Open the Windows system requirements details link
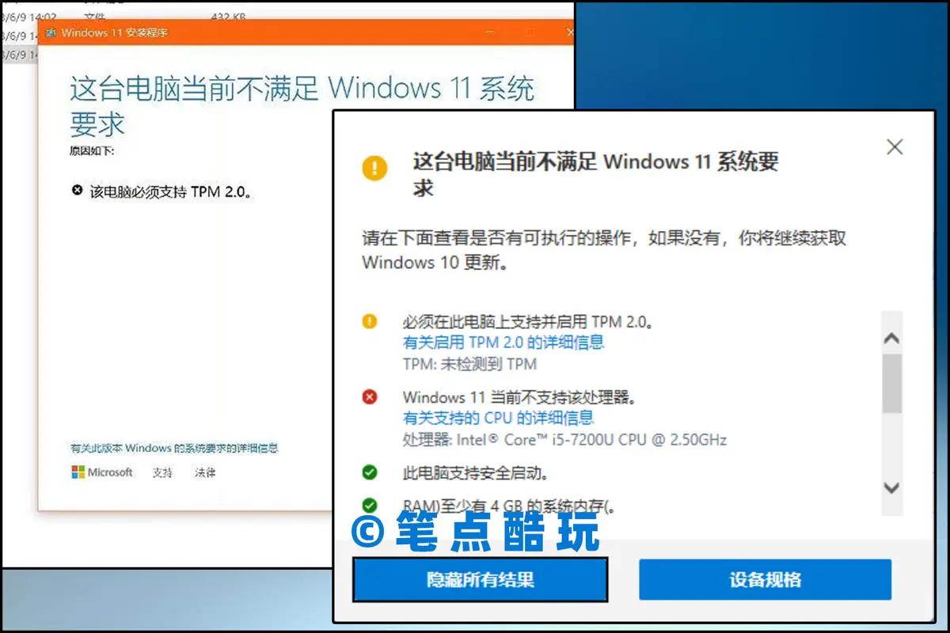 click(174, 448)
